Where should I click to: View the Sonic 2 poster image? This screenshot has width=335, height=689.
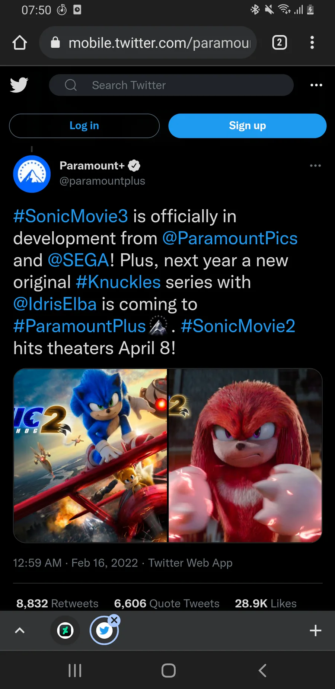point(90,455)
